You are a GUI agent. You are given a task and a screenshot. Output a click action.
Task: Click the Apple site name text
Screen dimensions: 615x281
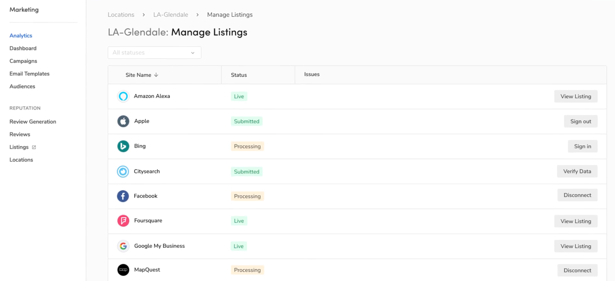tap(142, 121)
